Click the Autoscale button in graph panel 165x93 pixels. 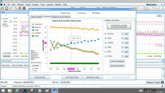point(6,56)
